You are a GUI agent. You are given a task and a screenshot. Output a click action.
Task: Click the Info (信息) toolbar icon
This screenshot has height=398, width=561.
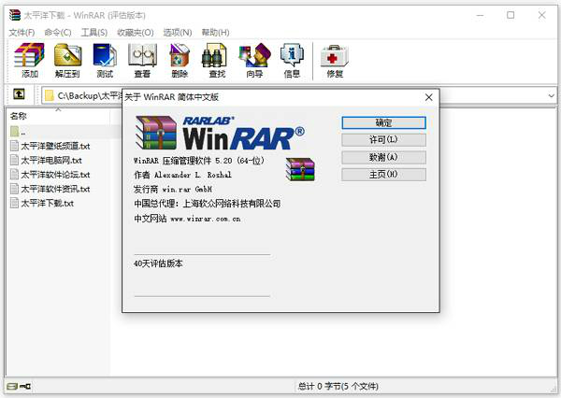[x=292, y=60]
